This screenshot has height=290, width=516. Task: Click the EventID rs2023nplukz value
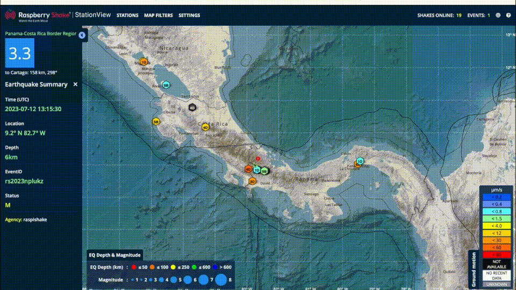(x=24, y=181)
